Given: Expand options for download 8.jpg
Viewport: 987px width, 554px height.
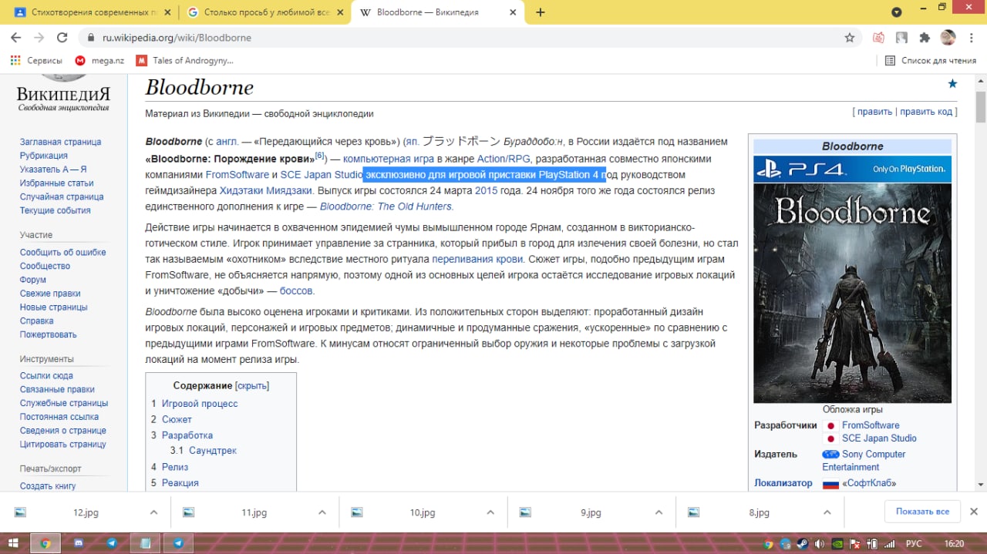Looking at the screenshot, I should [x=827, y=512].
